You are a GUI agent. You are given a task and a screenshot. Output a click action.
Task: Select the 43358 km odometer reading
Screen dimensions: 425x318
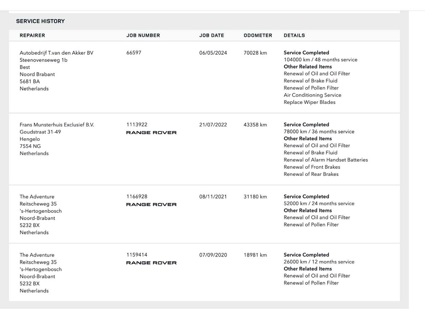(x=255, y=125)
